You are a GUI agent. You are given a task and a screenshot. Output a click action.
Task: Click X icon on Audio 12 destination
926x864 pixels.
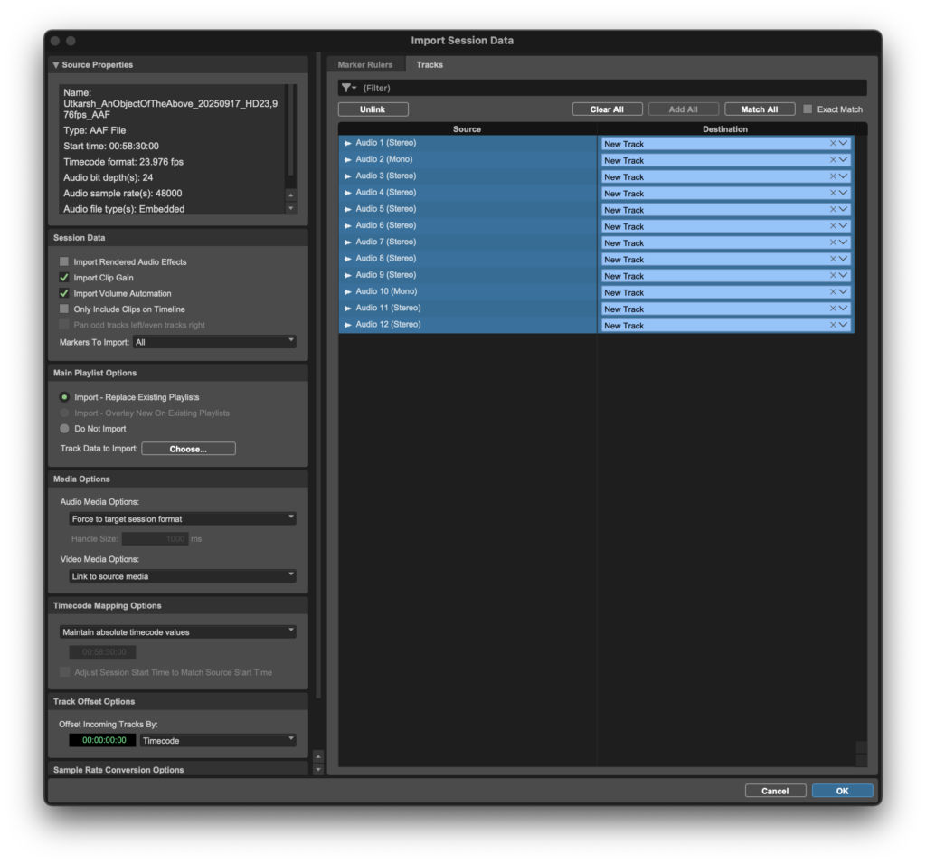[x=832, y=325]
